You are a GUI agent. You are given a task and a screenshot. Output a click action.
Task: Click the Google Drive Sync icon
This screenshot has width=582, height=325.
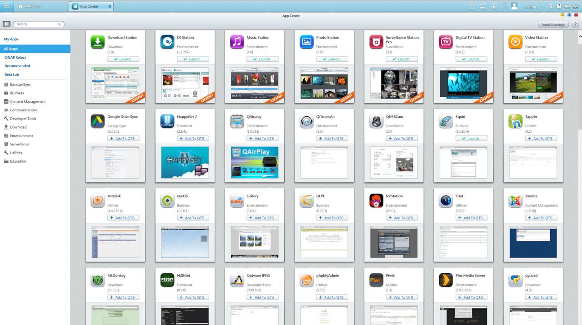click(98, 121)
